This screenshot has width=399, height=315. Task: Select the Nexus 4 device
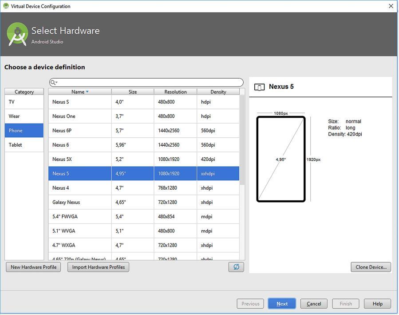coord(144,187)
